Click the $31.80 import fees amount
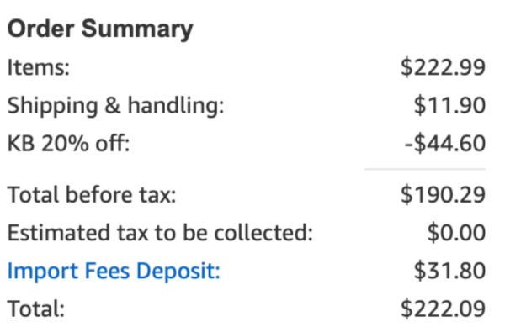505x327 pixels. (x=449, y=271)
